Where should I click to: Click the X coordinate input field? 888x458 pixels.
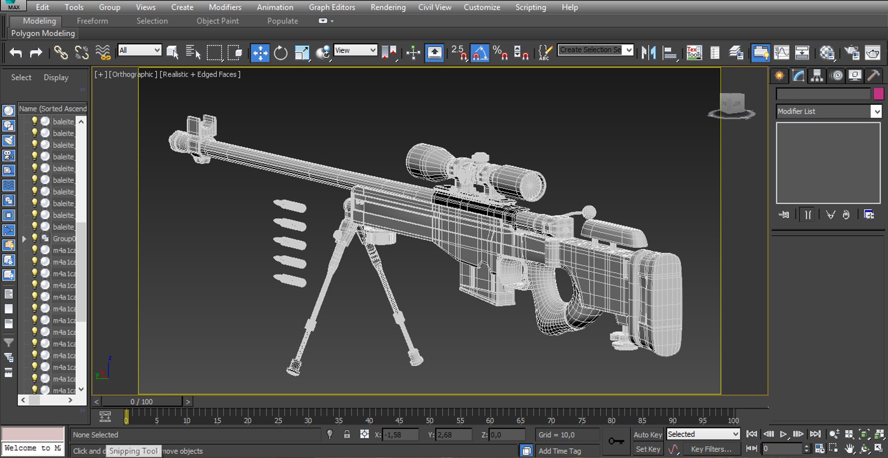(x=401, y=434)
